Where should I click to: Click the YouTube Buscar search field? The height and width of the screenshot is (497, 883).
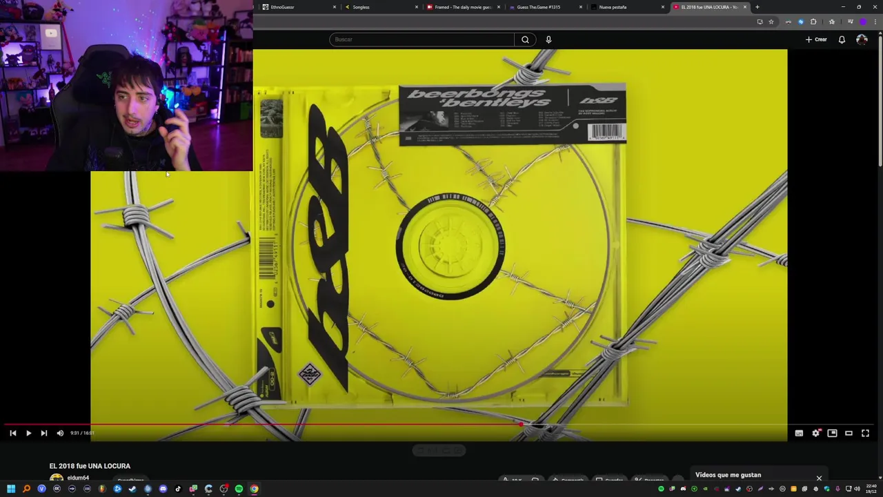click(x=421, y=39)
